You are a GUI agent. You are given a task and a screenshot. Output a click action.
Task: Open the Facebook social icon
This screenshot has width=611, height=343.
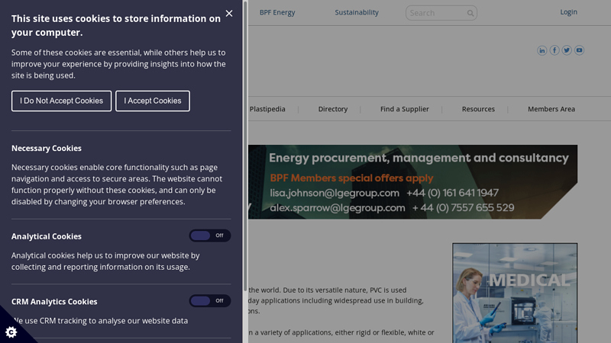(x=554, y=50)
